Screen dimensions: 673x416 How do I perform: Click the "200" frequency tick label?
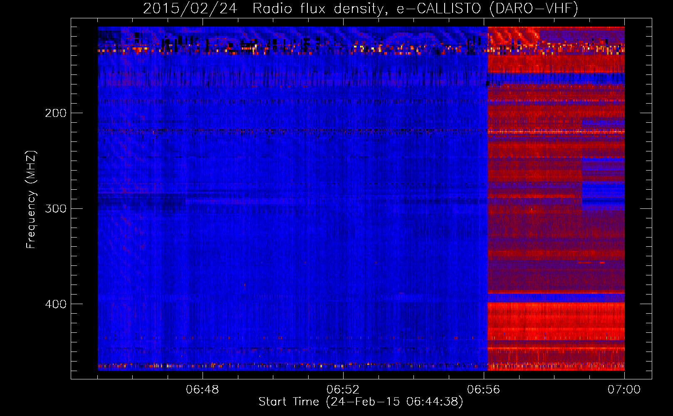pyautogui.click(x=56, y=113)
